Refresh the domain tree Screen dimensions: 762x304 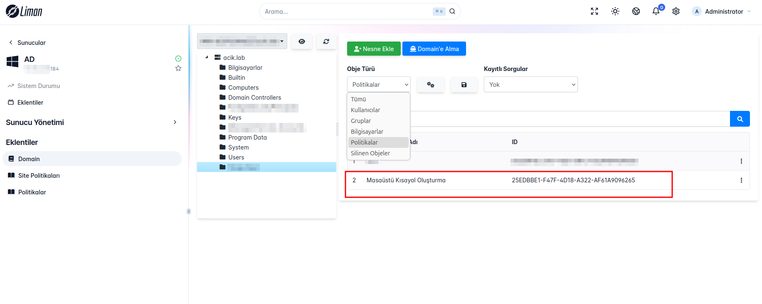(x=326, y=41)
